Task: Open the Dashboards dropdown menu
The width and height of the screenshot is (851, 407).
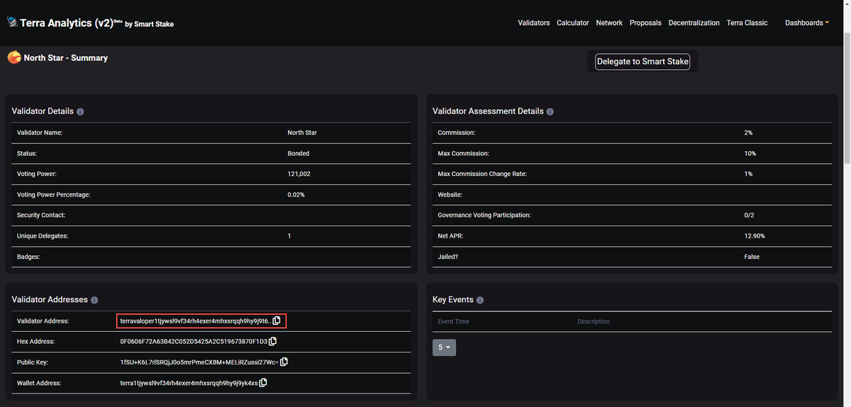Action: 807,23
